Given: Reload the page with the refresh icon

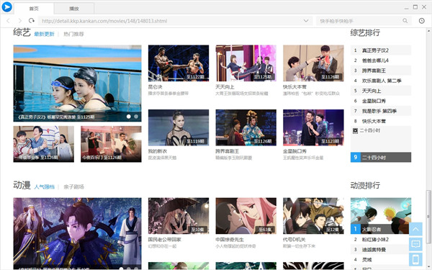Looking at the screenshot, I should coord(32,21).
